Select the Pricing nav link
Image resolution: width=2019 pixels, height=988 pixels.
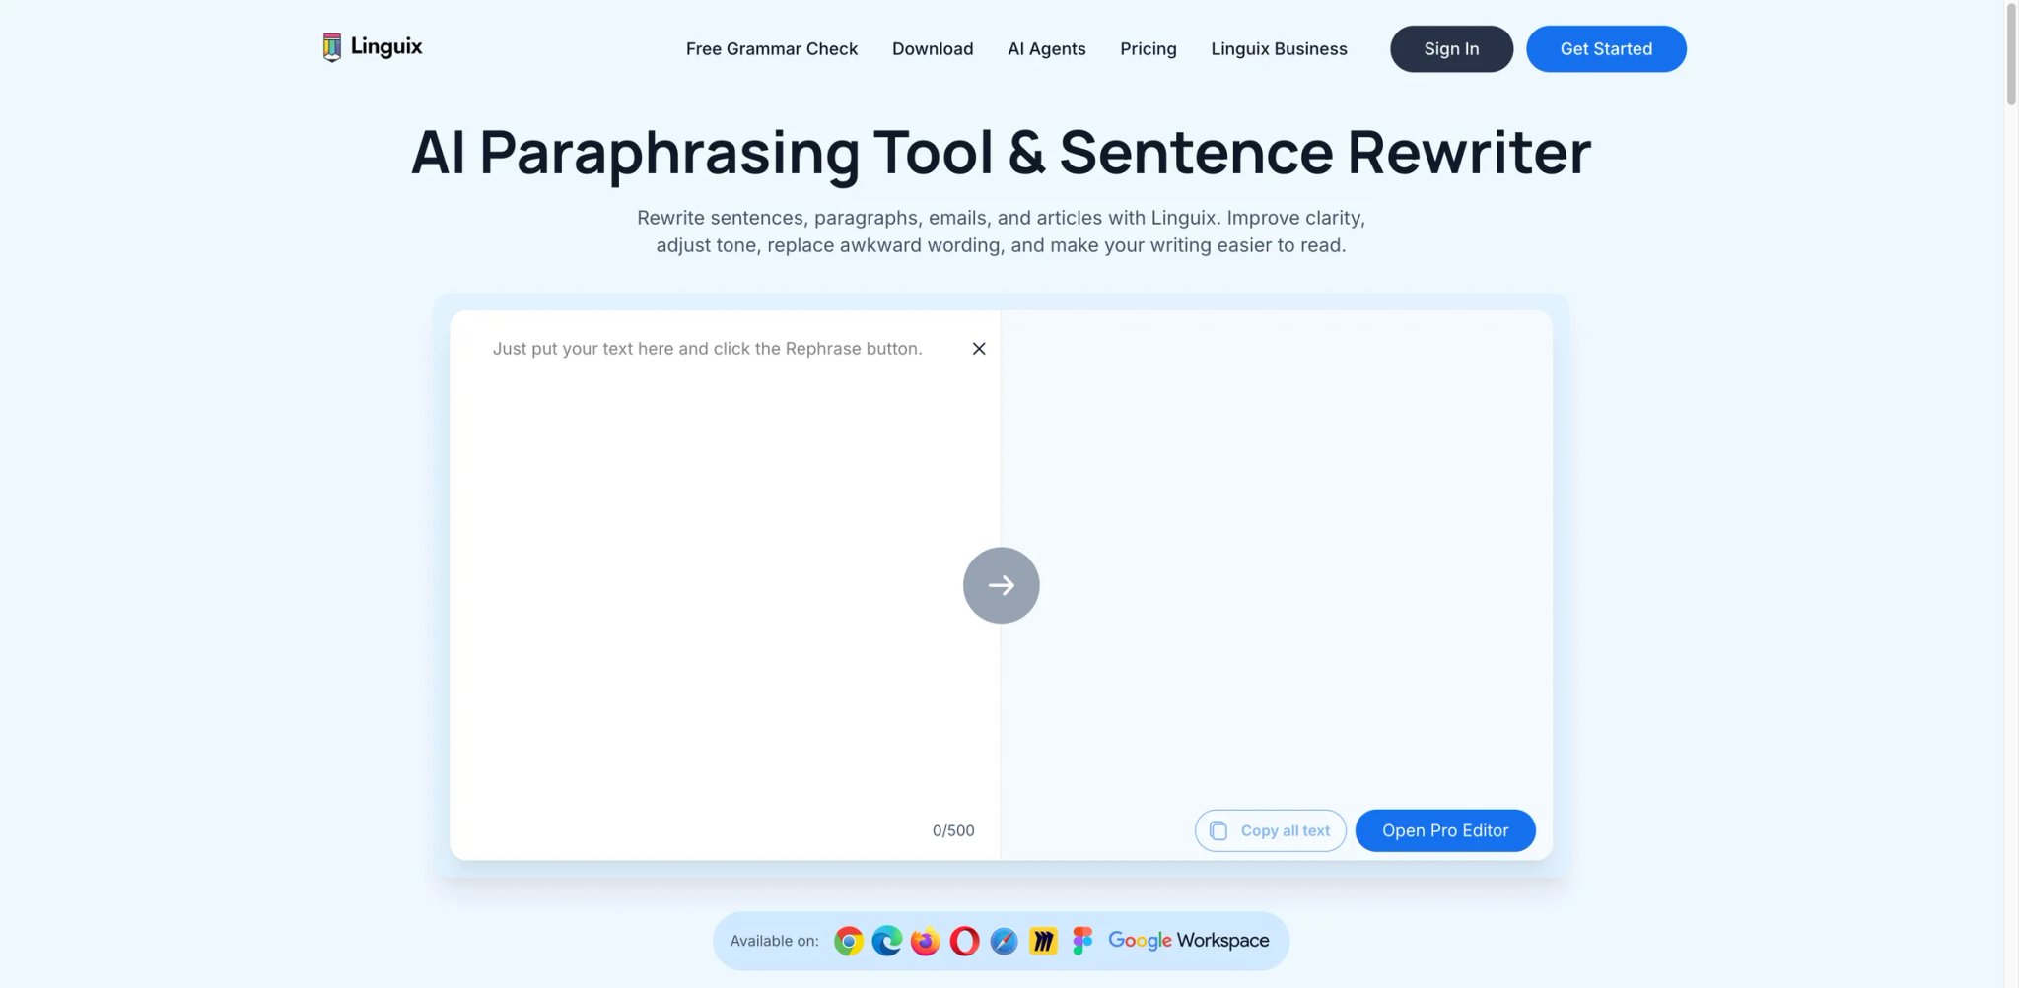[1149, 48]
